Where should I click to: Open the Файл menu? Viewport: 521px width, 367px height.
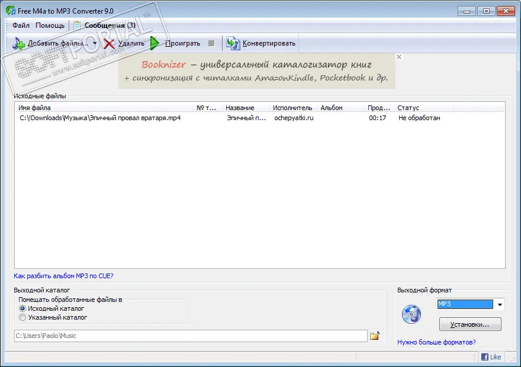[x=21, y=25]
